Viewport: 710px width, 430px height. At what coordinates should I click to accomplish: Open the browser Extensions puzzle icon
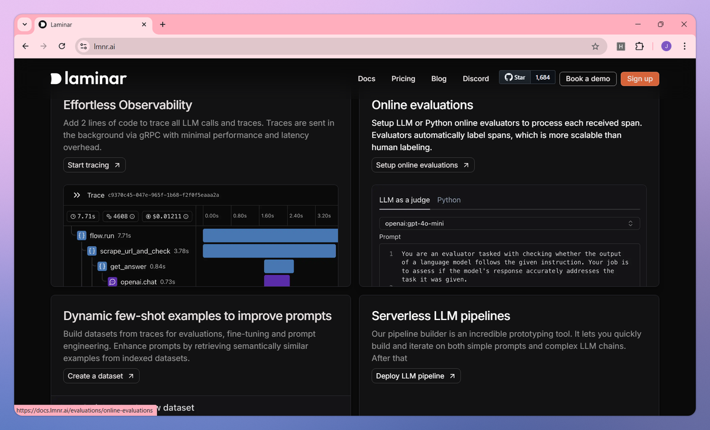click(639, 46)
